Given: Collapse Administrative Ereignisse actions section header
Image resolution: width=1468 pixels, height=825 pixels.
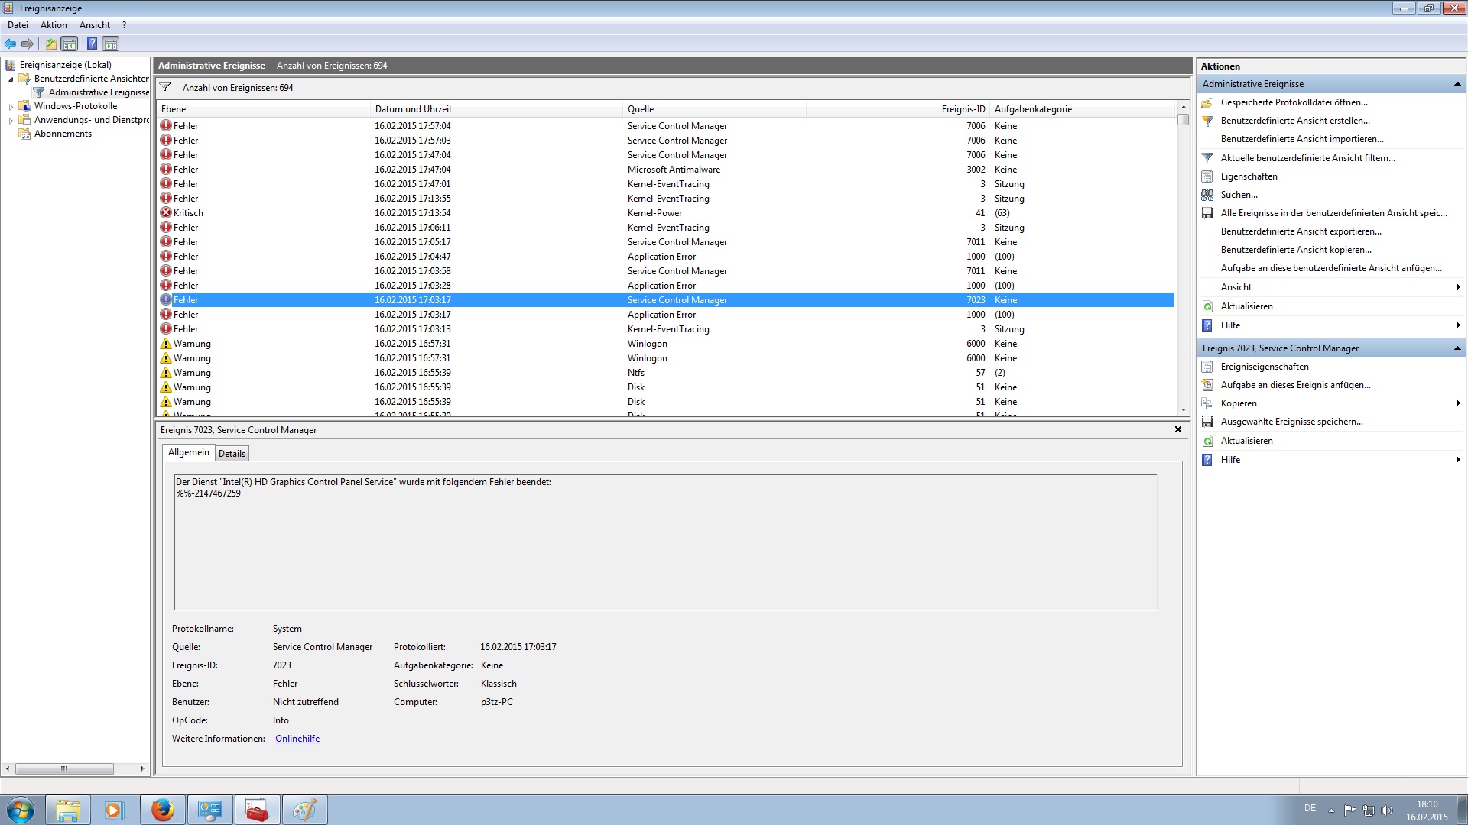Looking at the screenshot, I should pyautogui.click(x=1457, y=84).
